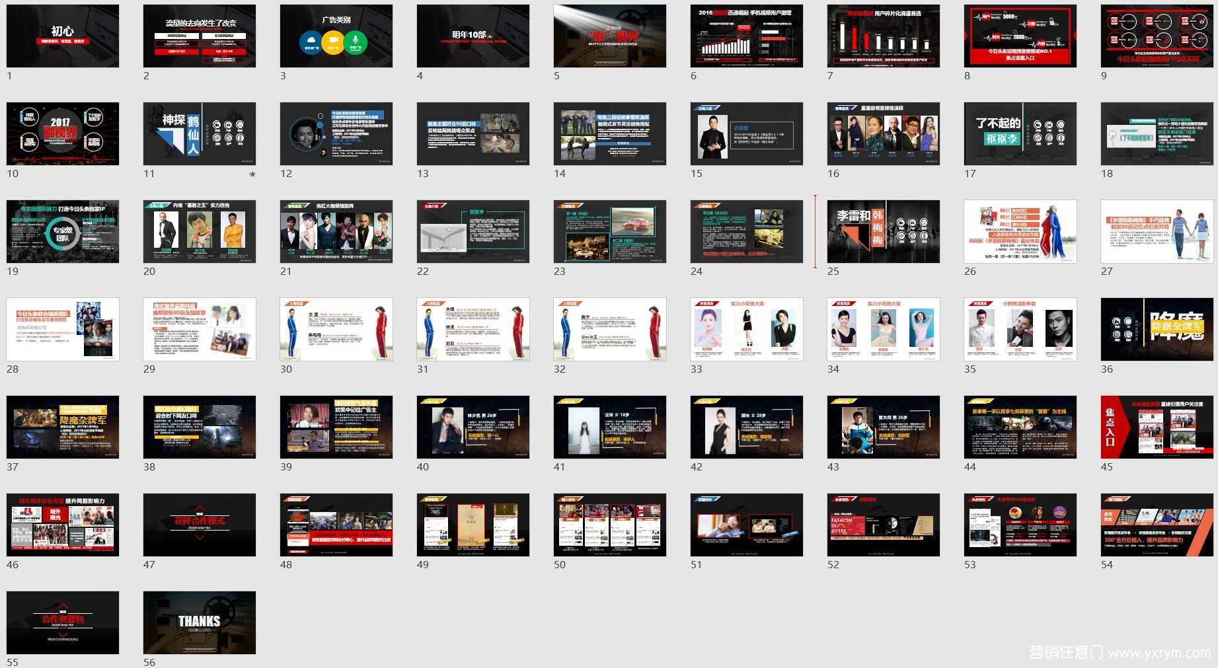Select slide 53 thumbnail
1218x668 pixels.
1020,525
